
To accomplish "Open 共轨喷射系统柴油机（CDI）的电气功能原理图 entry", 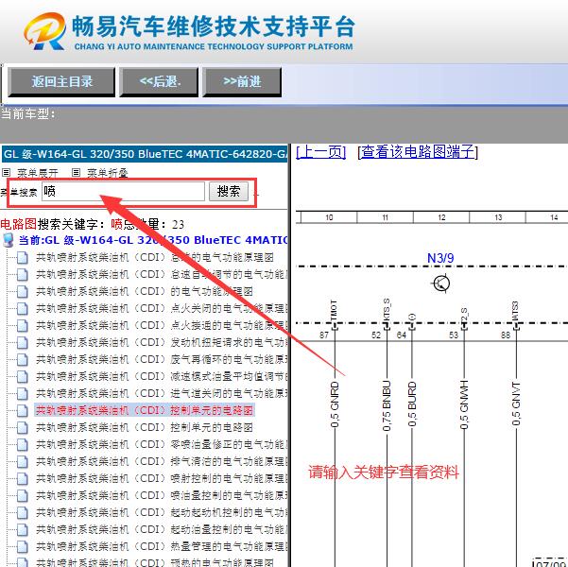I will tap(145, 291).
